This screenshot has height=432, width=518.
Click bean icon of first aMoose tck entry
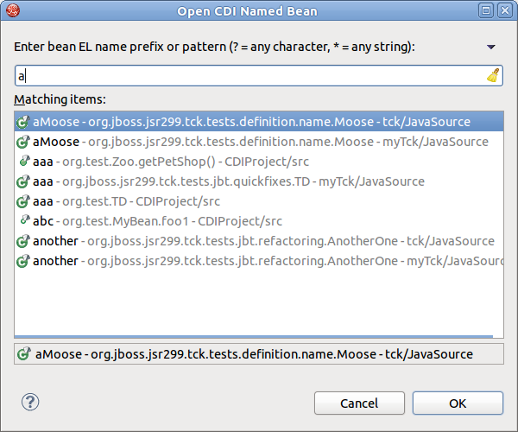(x=23, y=122)
